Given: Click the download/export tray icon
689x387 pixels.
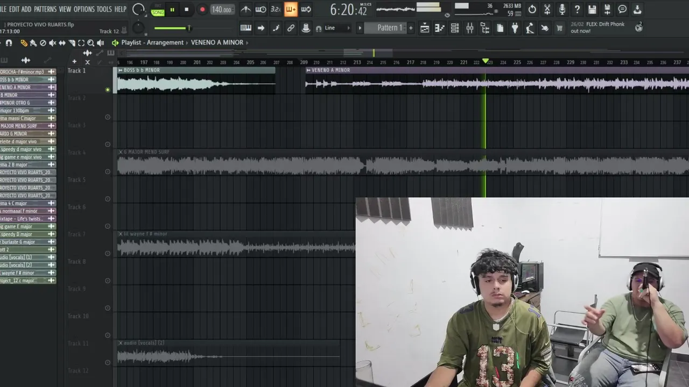Looking at the screenshot, I should click(637, 9).
